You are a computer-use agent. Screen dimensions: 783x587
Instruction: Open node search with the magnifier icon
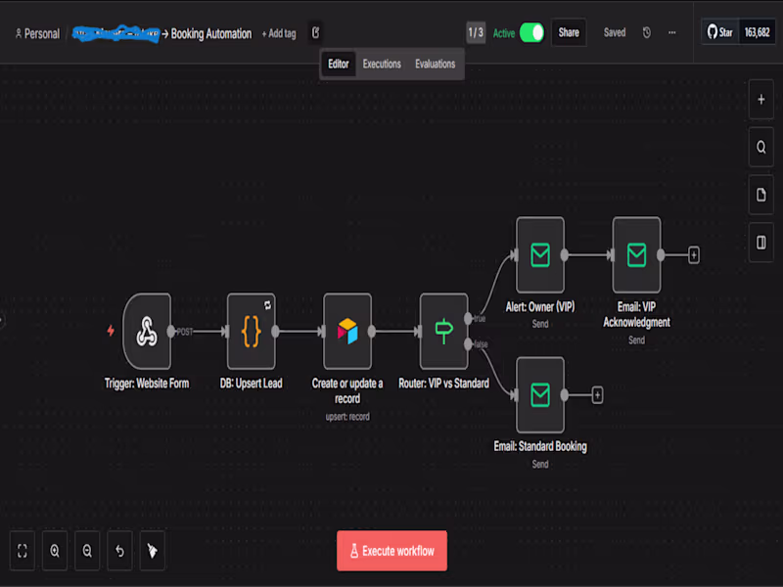760,147
